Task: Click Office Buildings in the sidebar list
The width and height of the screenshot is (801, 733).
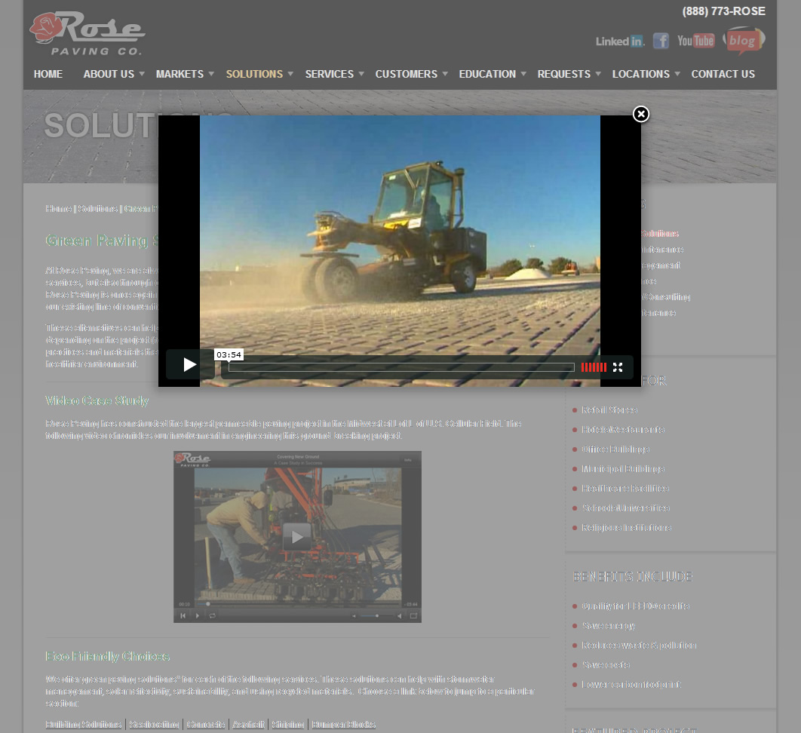Action: coord(615,449)
